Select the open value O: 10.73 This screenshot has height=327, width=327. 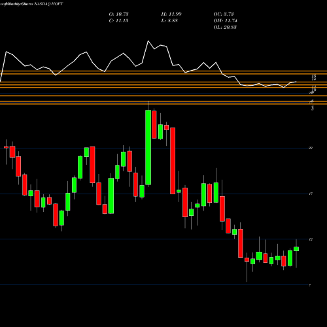click(x=118, y=14)
